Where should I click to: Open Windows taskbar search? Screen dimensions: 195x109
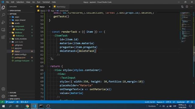point(10,106)
